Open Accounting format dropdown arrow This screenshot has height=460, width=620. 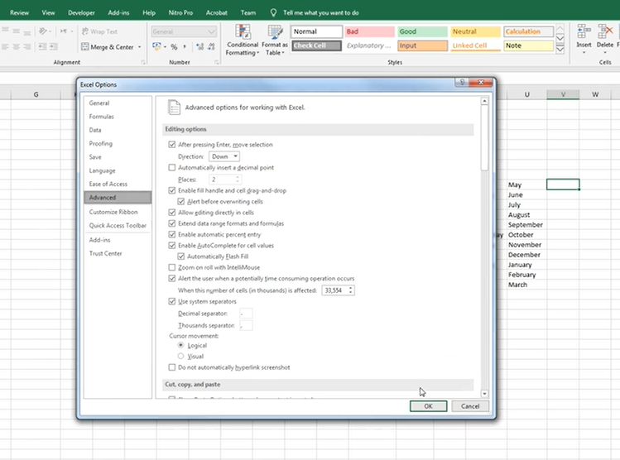pyautogui.click(x=165, y=47)
